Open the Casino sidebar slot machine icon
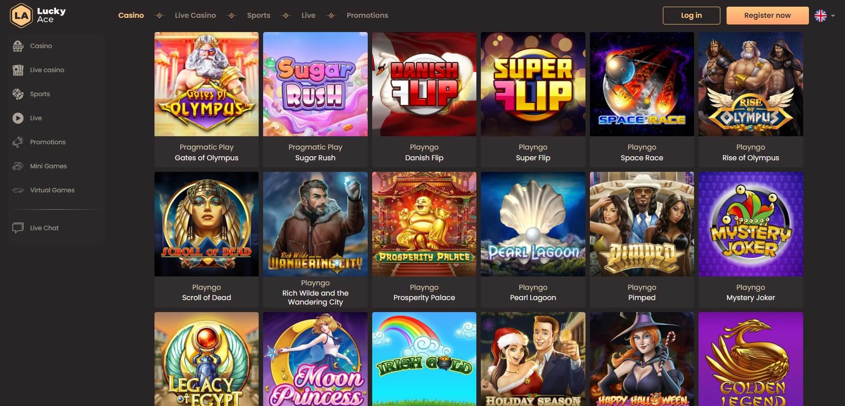Image resolution: width=845 pixels, height=406 pixels. 18,46
